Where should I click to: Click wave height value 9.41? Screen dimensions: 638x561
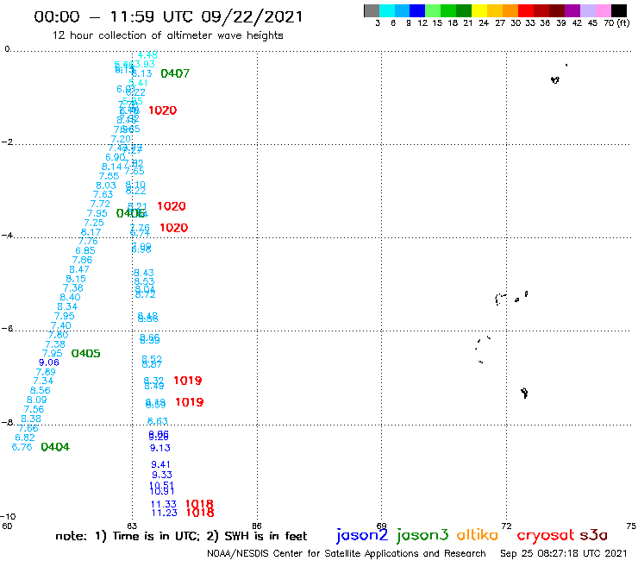tap(160, 464)
